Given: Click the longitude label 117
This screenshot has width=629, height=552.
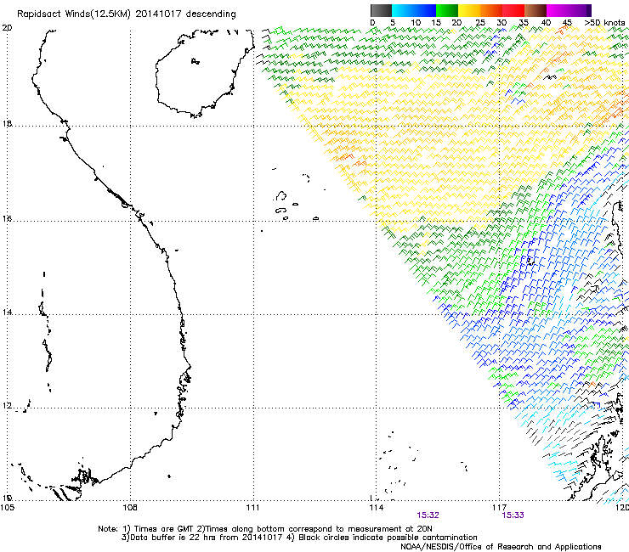Looking at the screenshot, I should 499,508.
